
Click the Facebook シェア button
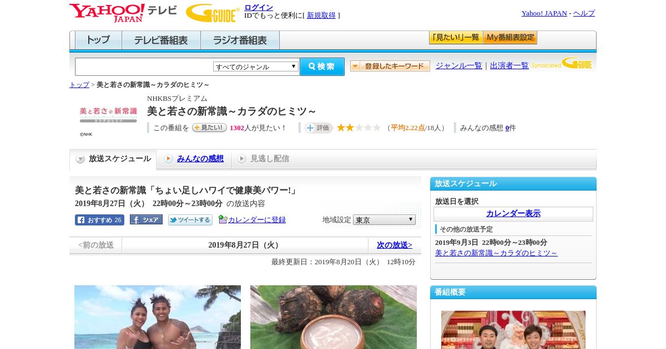tap(146, 219)
